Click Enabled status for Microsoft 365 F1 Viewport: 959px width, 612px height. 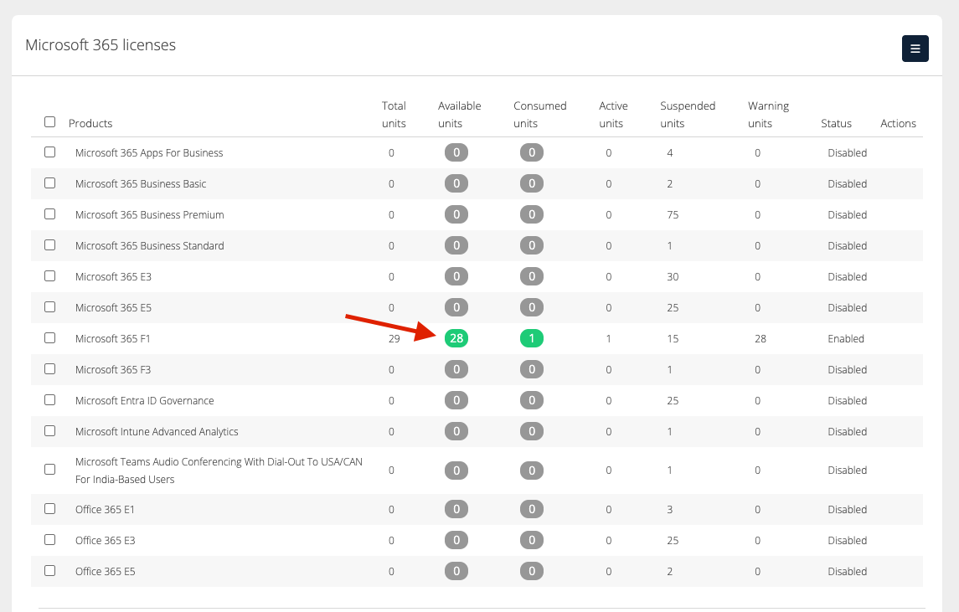(x=846, y=339)
